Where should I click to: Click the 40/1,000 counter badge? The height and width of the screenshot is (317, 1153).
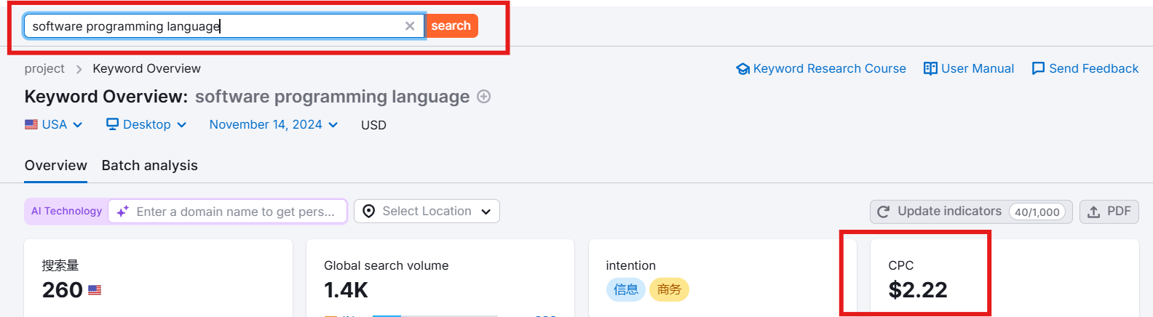pos(1037,212)
